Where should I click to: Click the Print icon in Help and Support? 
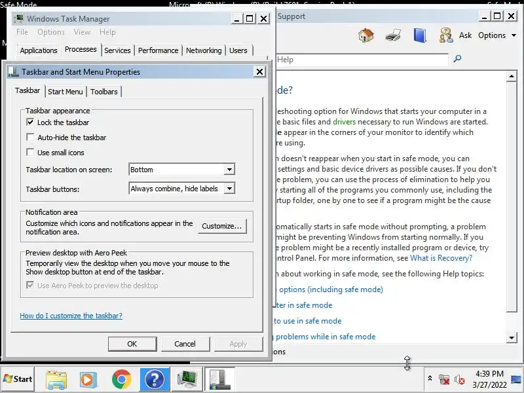393,35
